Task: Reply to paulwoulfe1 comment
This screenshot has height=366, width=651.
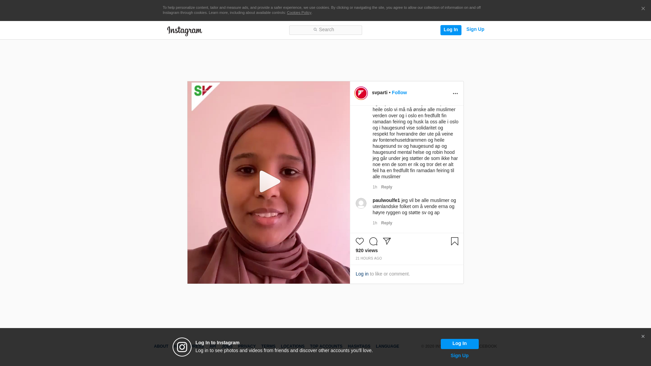Action: 387,223
